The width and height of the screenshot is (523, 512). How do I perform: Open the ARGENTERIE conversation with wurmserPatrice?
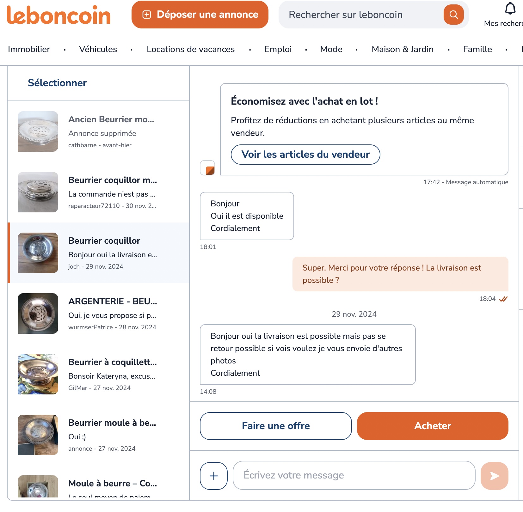pyautogui.click(x=98, y=313)
